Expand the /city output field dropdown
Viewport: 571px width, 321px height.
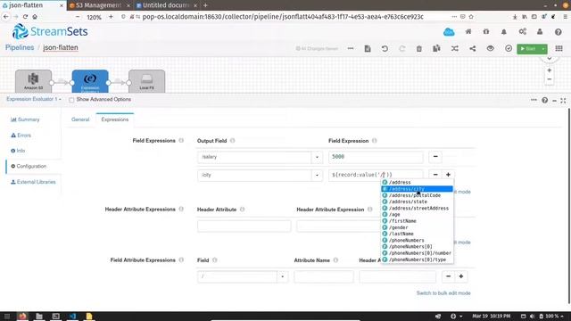[x=317, y=175]
